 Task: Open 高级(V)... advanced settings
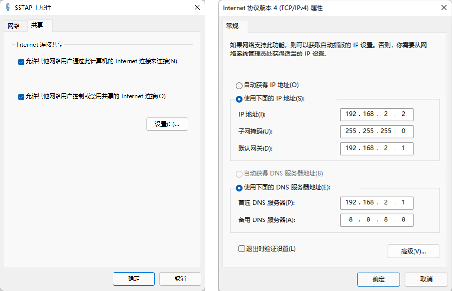[x=414, y=251]
